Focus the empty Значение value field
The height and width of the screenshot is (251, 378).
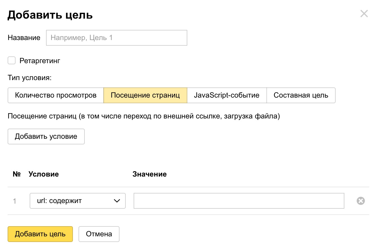tap(239, 201)
